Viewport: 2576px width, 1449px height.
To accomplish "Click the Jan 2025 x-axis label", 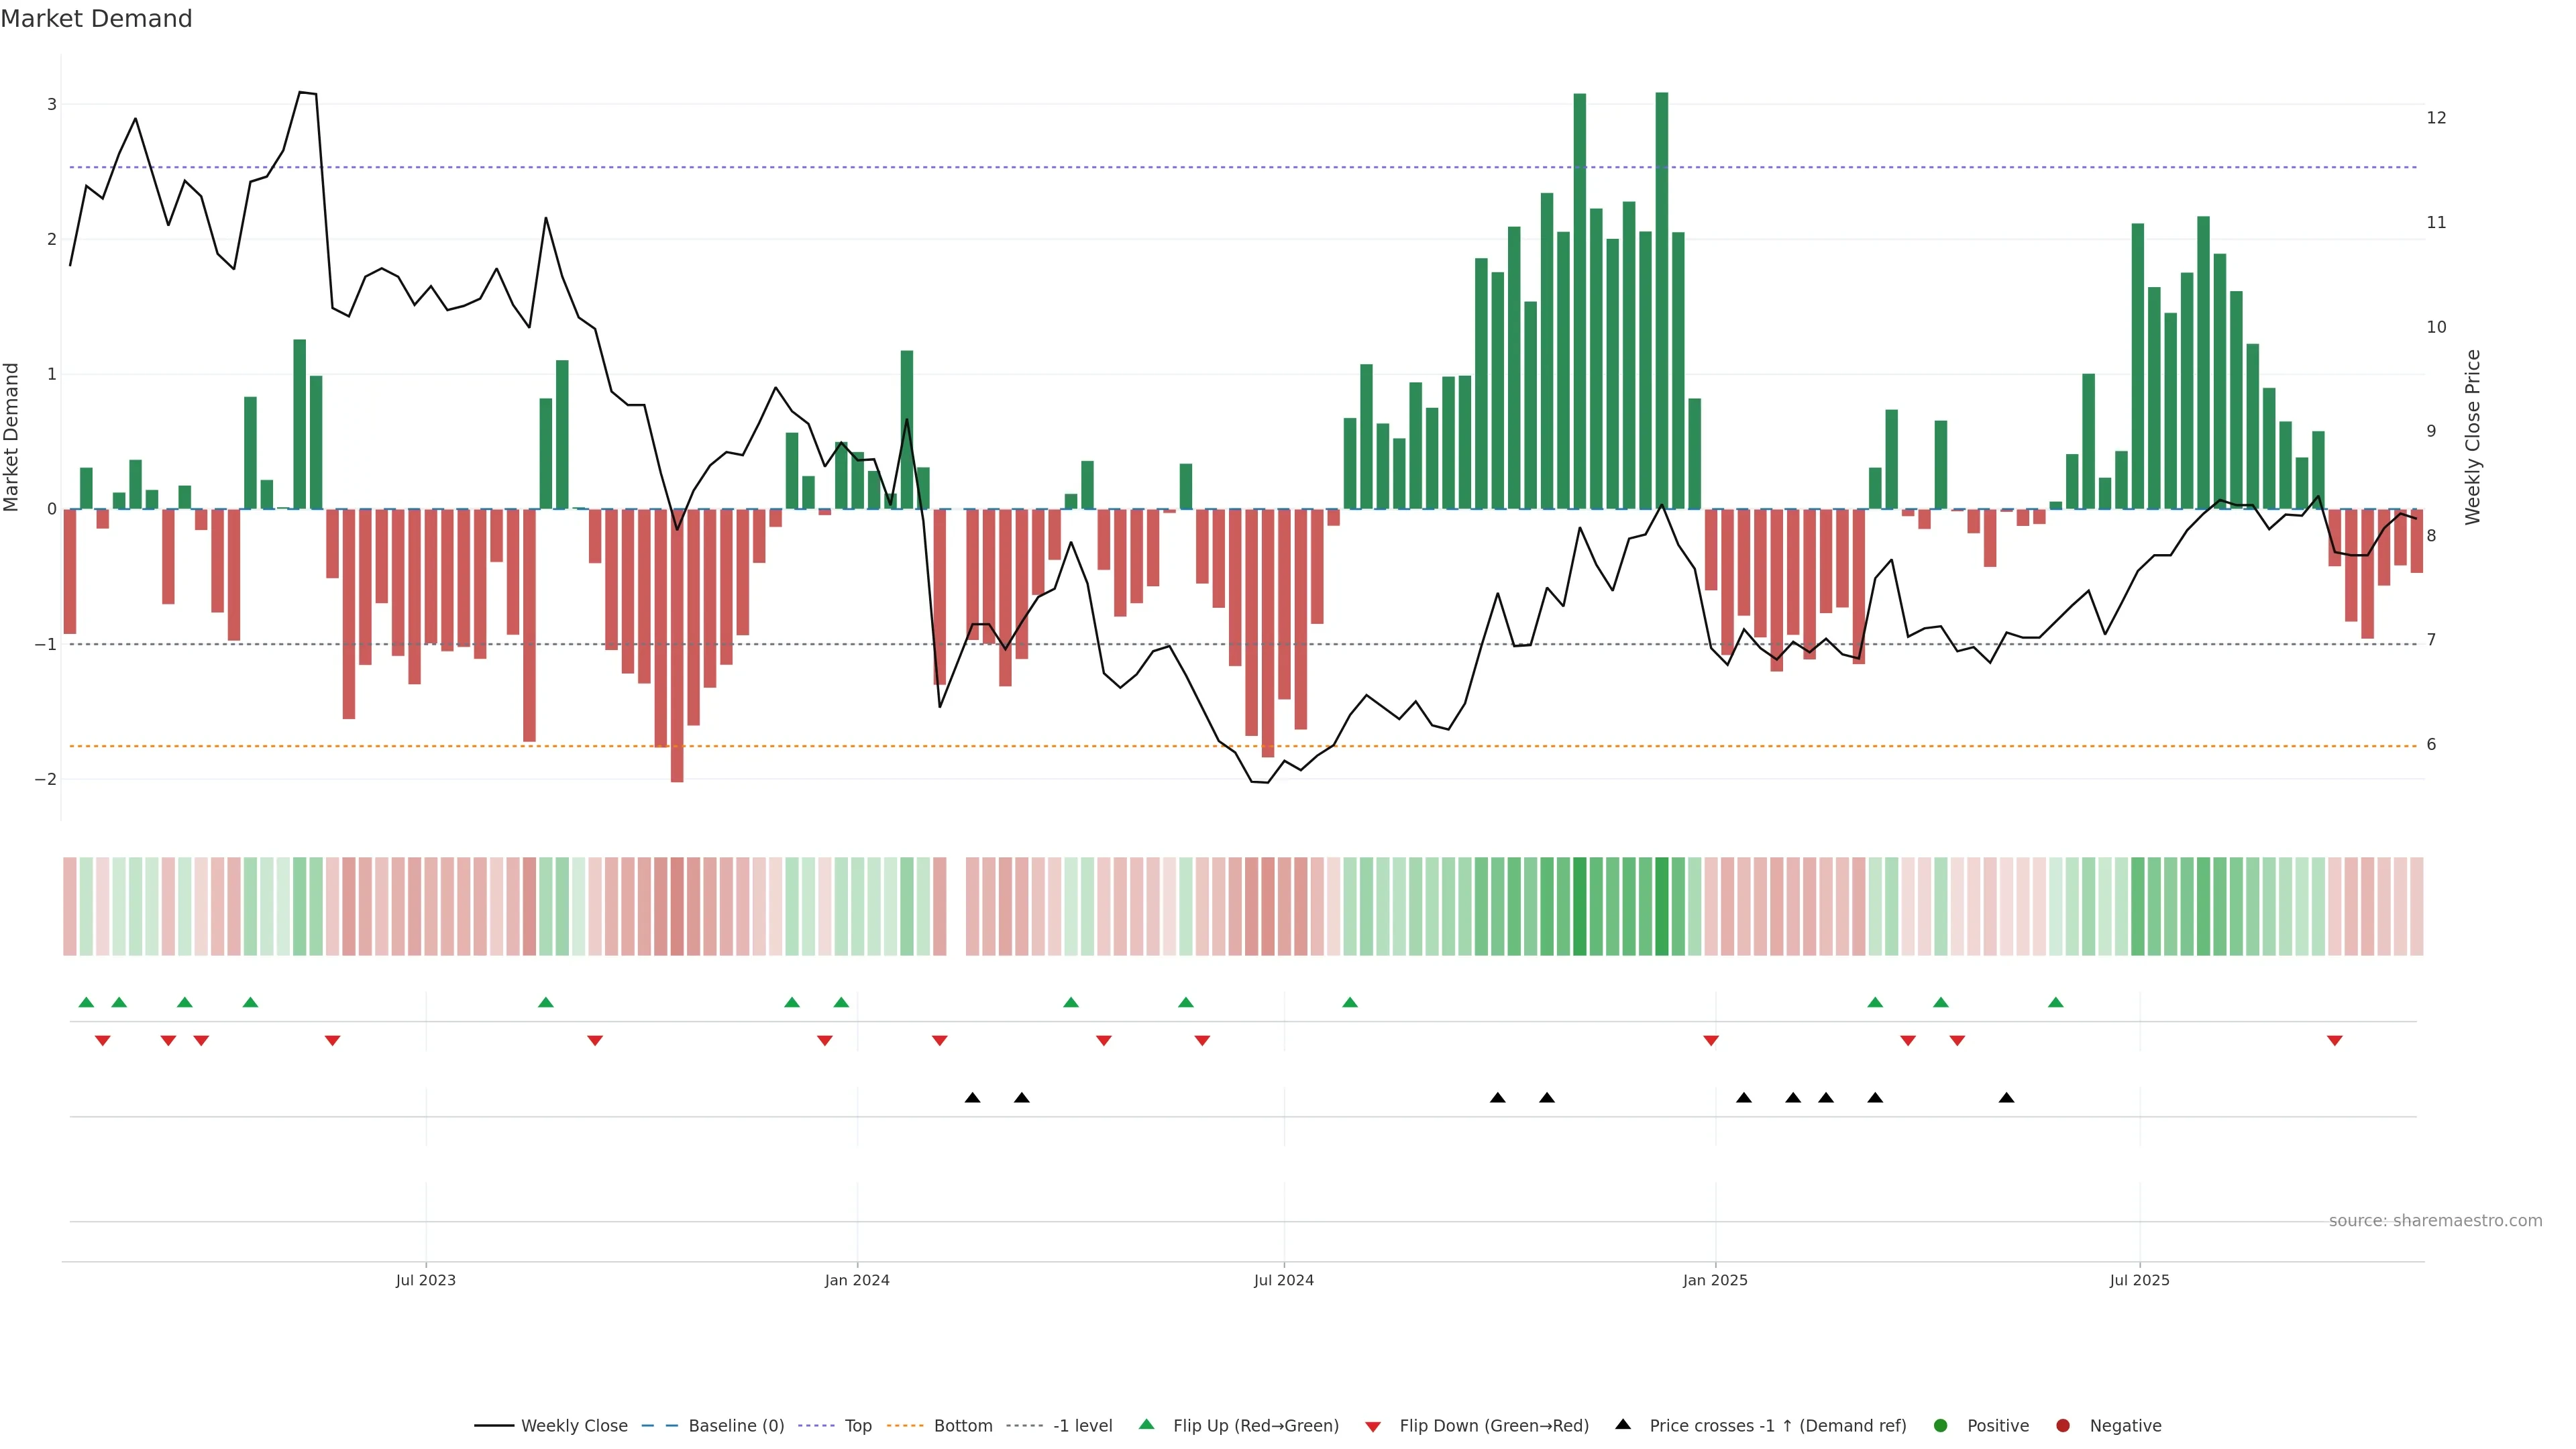I will click(1715, 1280).
